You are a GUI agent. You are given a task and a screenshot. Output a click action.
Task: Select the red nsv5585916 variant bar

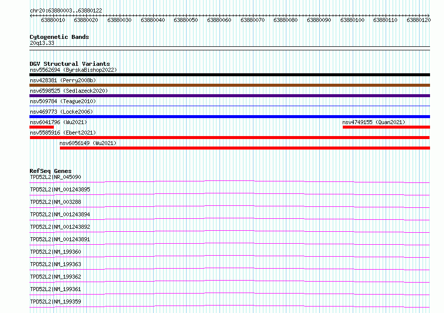[229, 138]
